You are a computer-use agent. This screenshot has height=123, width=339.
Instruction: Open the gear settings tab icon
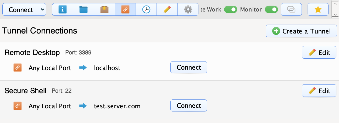click(x=188, y=10)
